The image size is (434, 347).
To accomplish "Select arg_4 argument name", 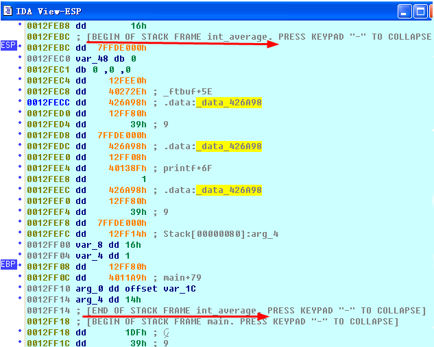I will point(89,300).
